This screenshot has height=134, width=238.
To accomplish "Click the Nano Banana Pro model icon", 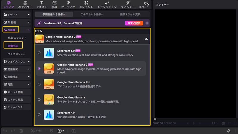I will [x=49, y=84].
